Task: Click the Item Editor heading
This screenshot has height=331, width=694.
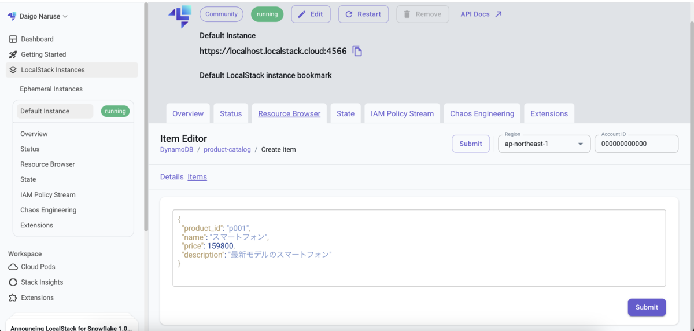Action: coord(183,139)
